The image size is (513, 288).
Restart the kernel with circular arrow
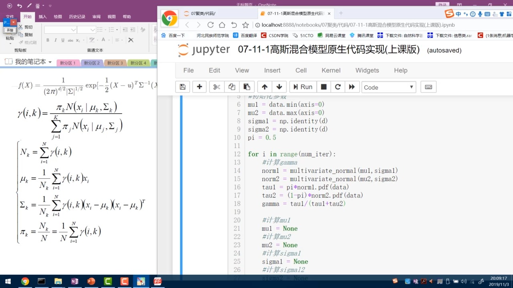(x=338, y=87)
